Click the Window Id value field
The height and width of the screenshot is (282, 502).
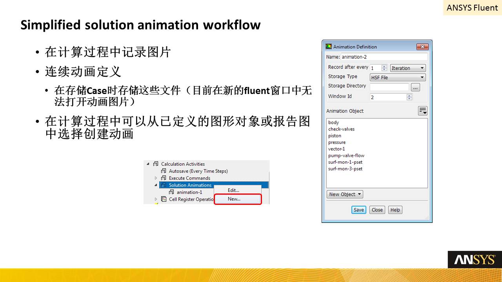click(388, 97)
